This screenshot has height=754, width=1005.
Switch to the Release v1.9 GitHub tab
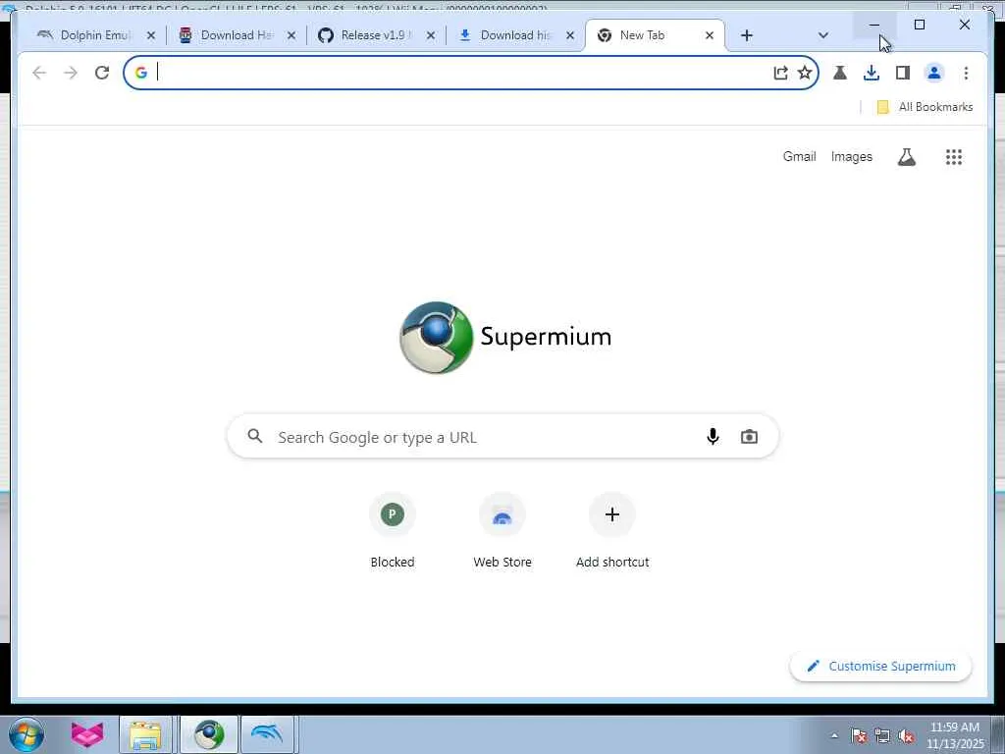[x=376, y=35]
